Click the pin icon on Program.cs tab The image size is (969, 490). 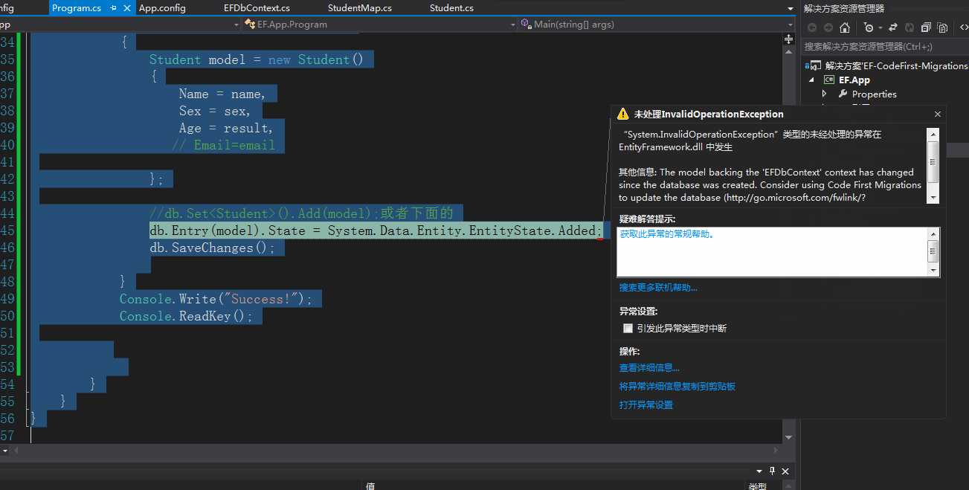114,8
